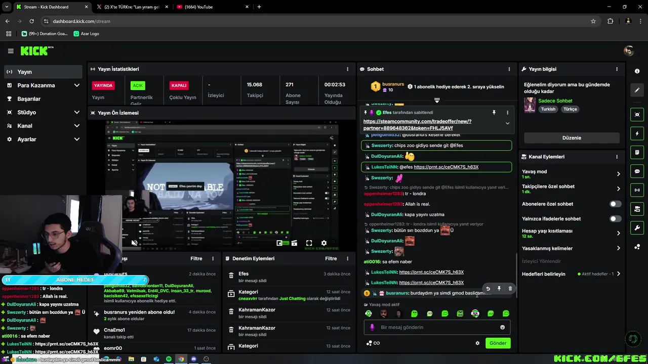648x364 pixels.
Task: Open Yasaklanmış kelimeler chevron
Action: (x=618, y=248)
